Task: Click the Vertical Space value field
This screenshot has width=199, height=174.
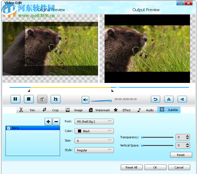Action: [x=180, y=145]
